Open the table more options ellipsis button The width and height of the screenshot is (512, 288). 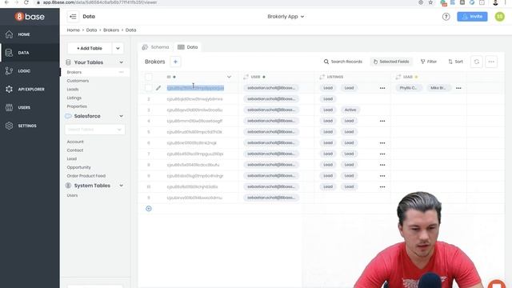(491, 62)
